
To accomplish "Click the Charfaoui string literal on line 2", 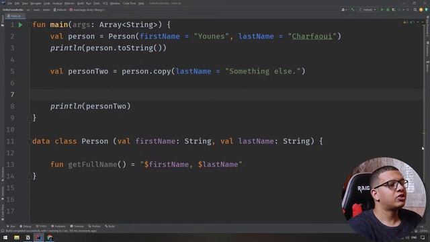I will pyautogui.click(x=312, y=36).
